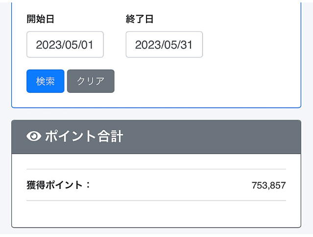Click the 開始日 label text
313x237 pixels.
(40, 19)
